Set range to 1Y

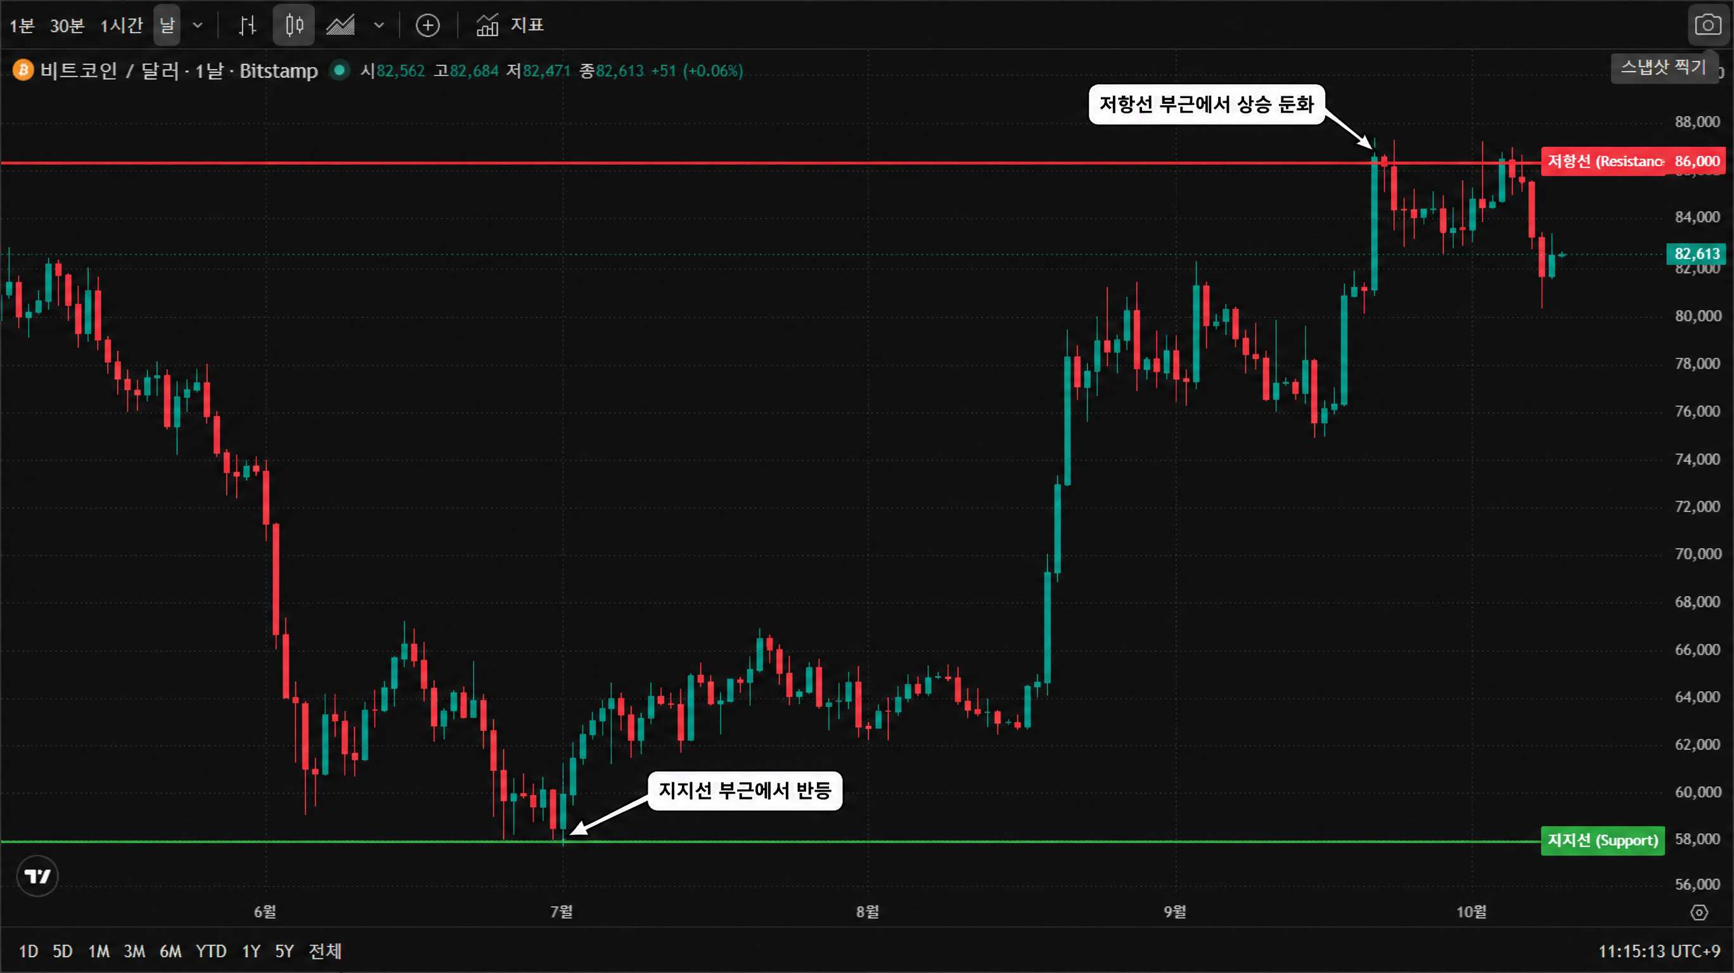tap(251, 951)
